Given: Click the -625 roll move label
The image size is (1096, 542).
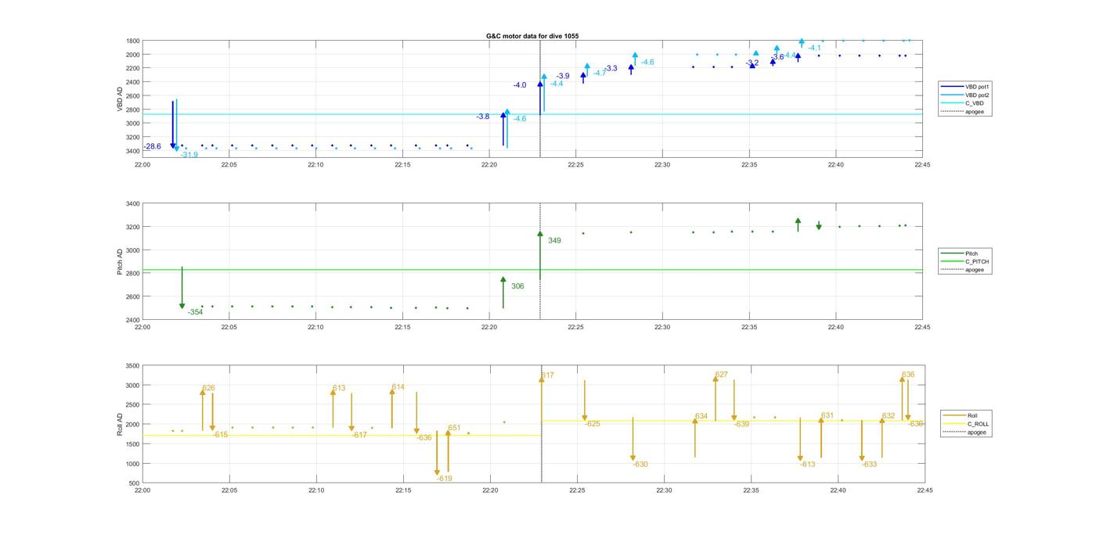Looking at the screenshot, I should click(593, 424).
